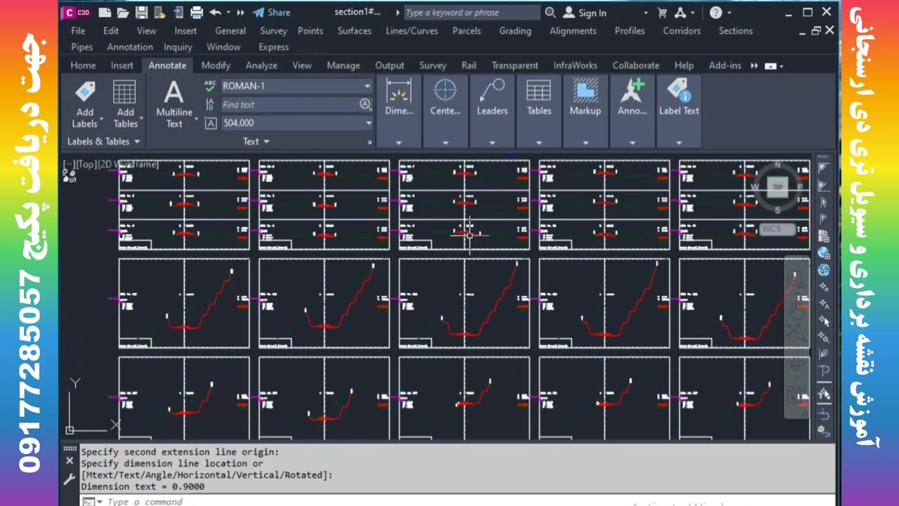Switch to the Analyze ribbon tab
Screen dimensions: 899x506
pos(261,65)
